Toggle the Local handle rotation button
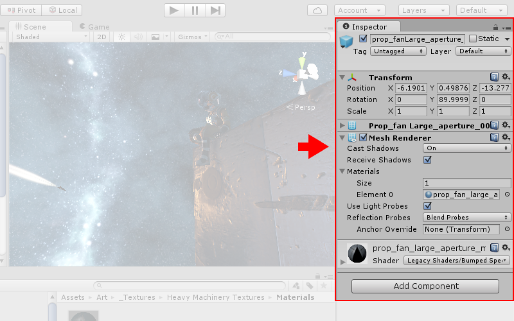Screen dimensions: 514x321 62,10
